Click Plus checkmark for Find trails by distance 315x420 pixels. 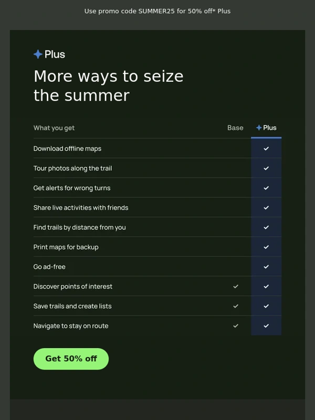pos(266,227)
